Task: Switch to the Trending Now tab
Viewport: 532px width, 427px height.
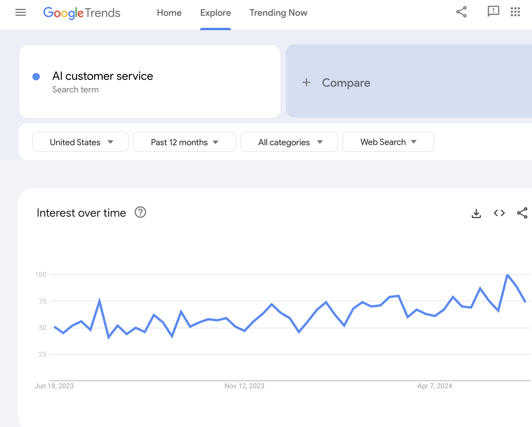Action: pyautogui.click(x=278, y=13)
